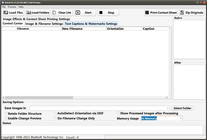
Task: Toggle AutoDetect Orientation via EXIF
Action: pyautogui.click(x=56, y=113)
